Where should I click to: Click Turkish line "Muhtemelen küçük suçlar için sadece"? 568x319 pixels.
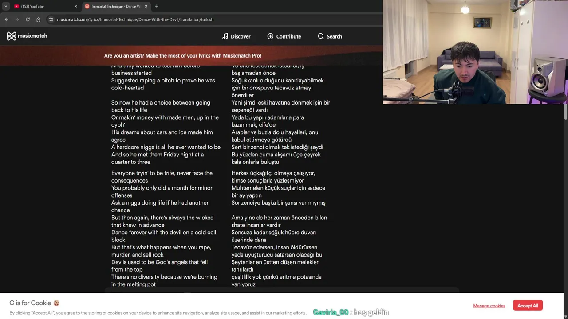(x=278, y=188)
